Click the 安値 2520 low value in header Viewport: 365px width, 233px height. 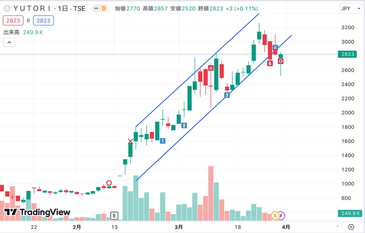tap(183, 9)
